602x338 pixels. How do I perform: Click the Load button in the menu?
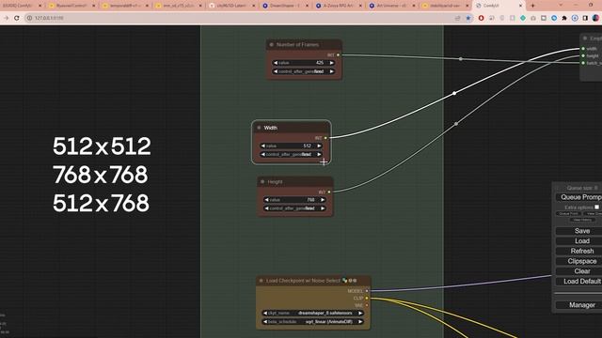(579, 241)
